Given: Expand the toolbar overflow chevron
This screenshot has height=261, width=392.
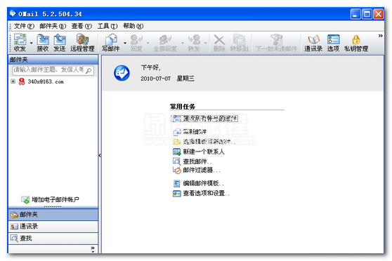Looking at the screenshot, I should (x=380, y=36).
